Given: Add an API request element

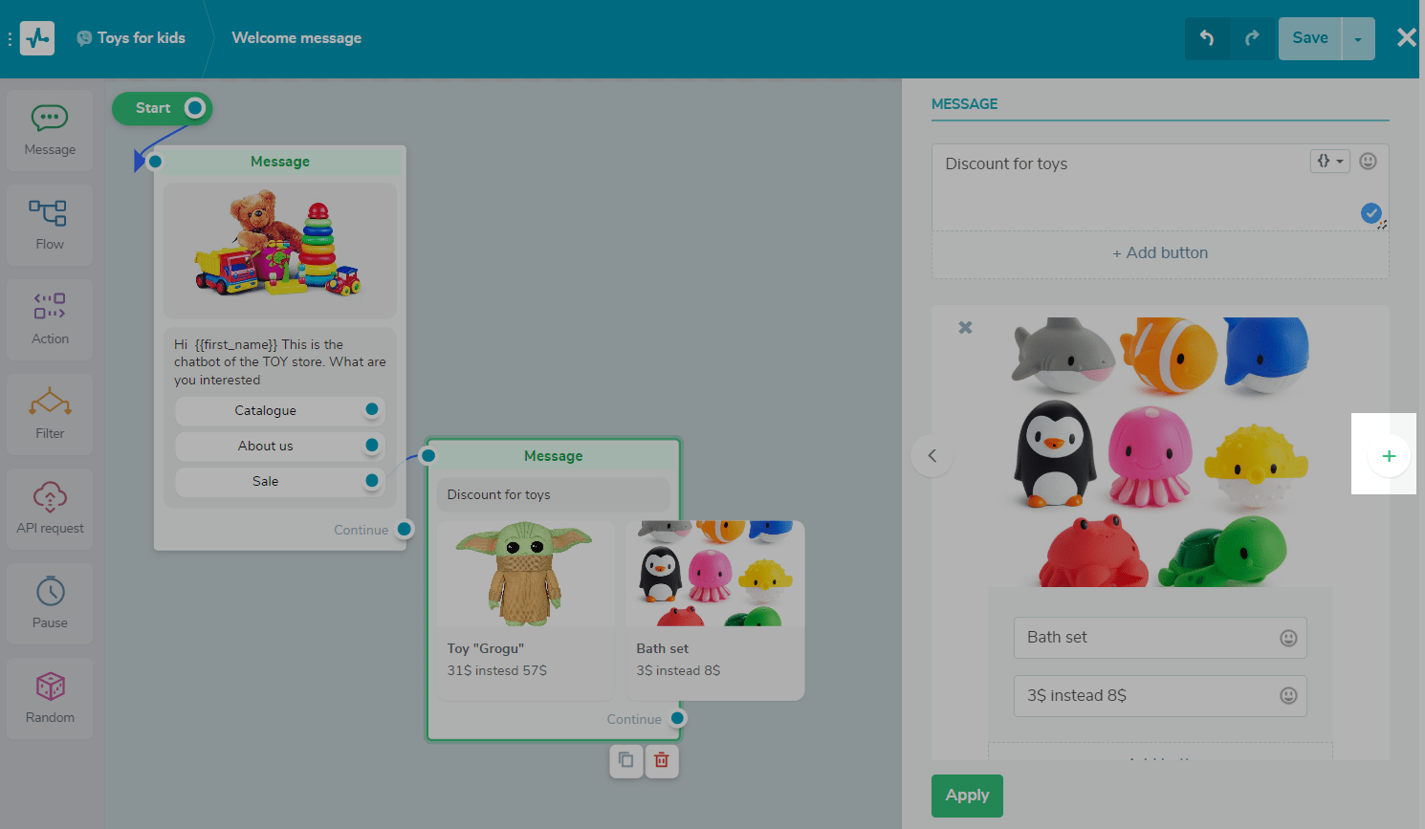Looking at the screenshot, I should click(50, 510).
